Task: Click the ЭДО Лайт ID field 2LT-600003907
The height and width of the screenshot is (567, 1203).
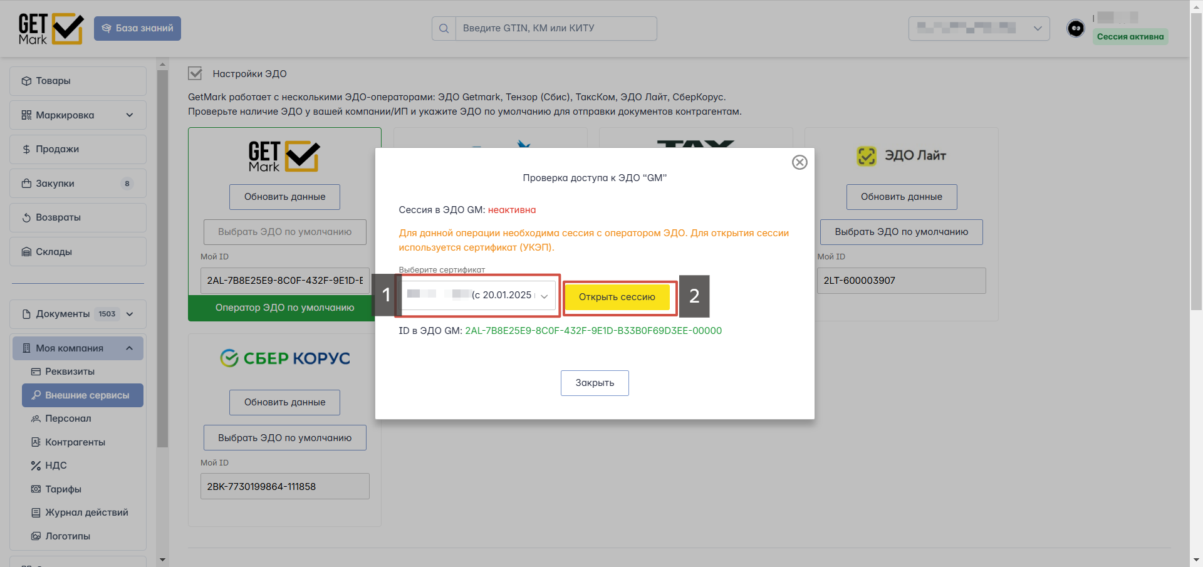Action: [x=902, y=281]
